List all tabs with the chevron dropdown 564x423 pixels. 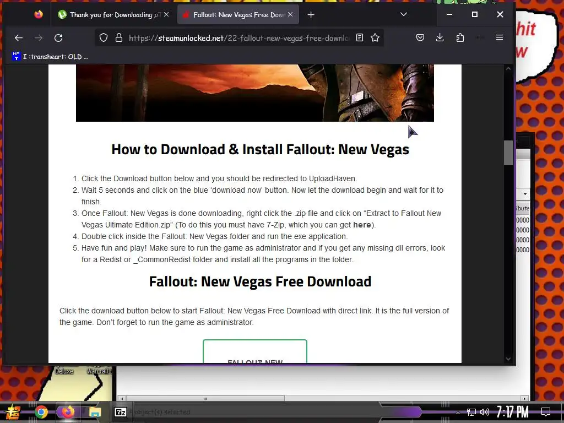coord(404,14)
